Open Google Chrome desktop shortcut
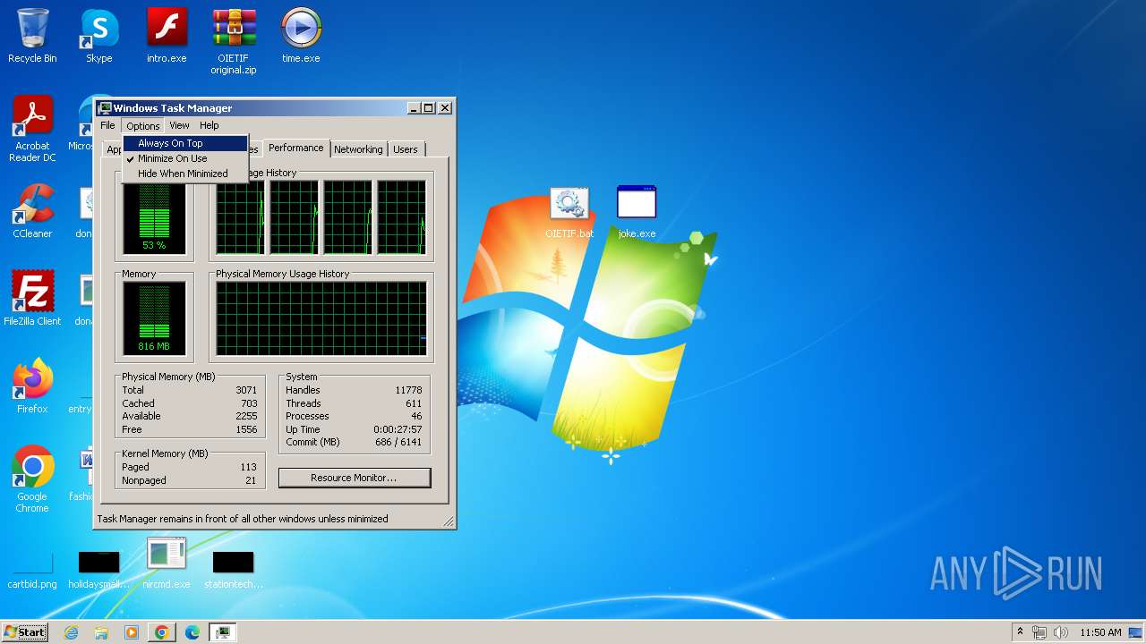1146x644 pixels. 32,479
